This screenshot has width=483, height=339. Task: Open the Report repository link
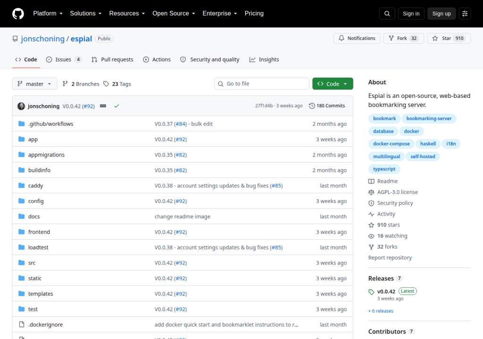(x=390, y=258)
